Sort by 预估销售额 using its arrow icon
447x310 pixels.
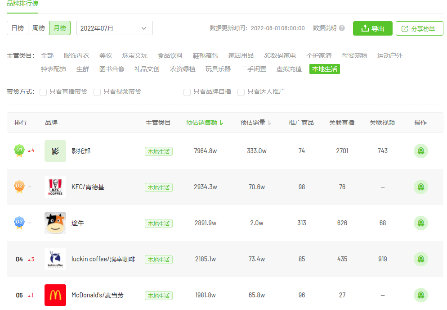click(222, 123)
